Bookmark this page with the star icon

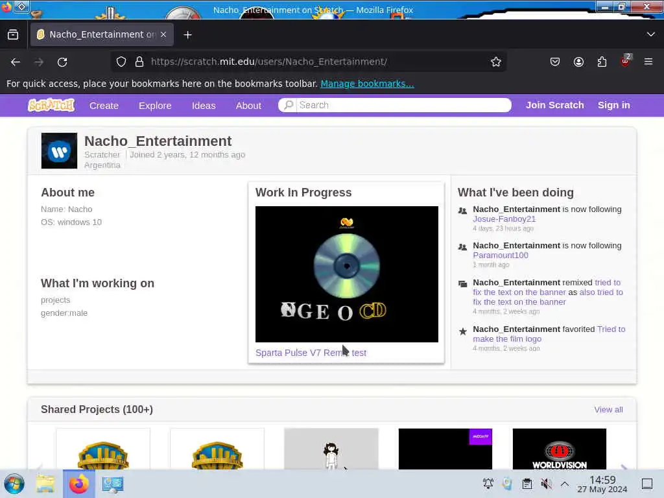point(496,62)
